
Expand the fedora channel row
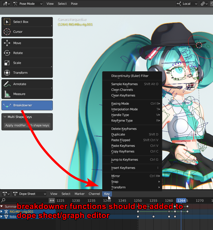click(x=1, y=216)
